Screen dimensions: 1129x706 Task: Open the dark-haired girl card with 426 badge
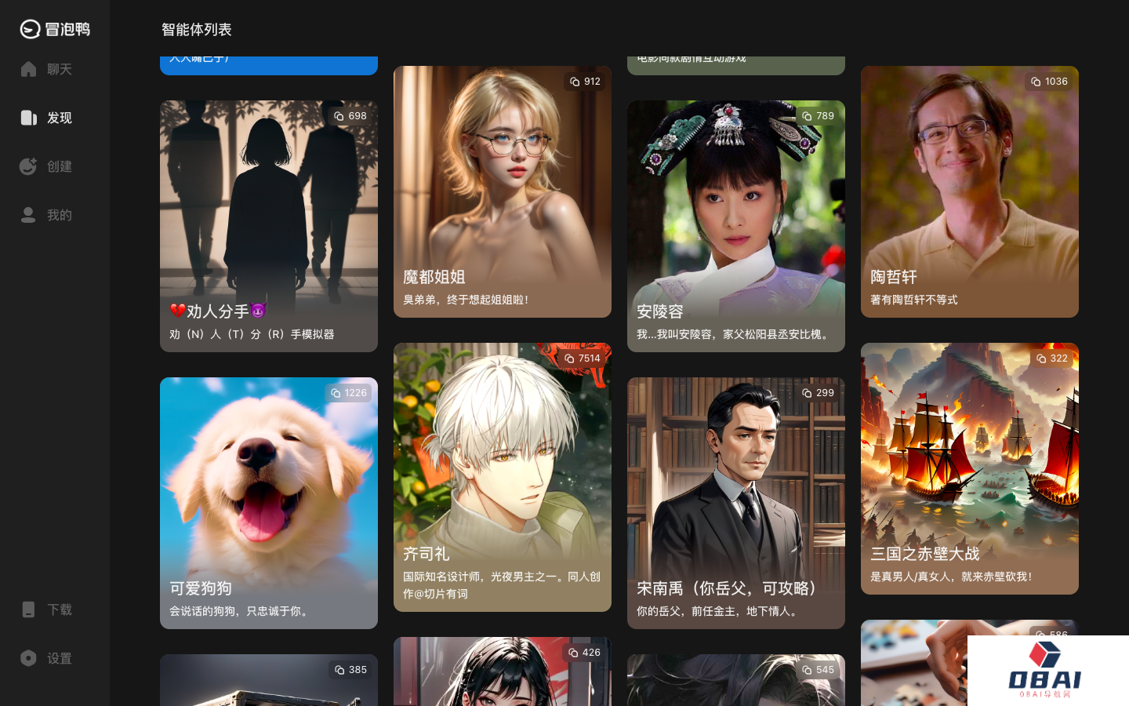503,671
